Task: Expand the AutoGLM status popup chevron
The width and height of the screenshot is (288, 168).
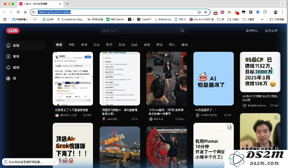Action: (55, 162)
